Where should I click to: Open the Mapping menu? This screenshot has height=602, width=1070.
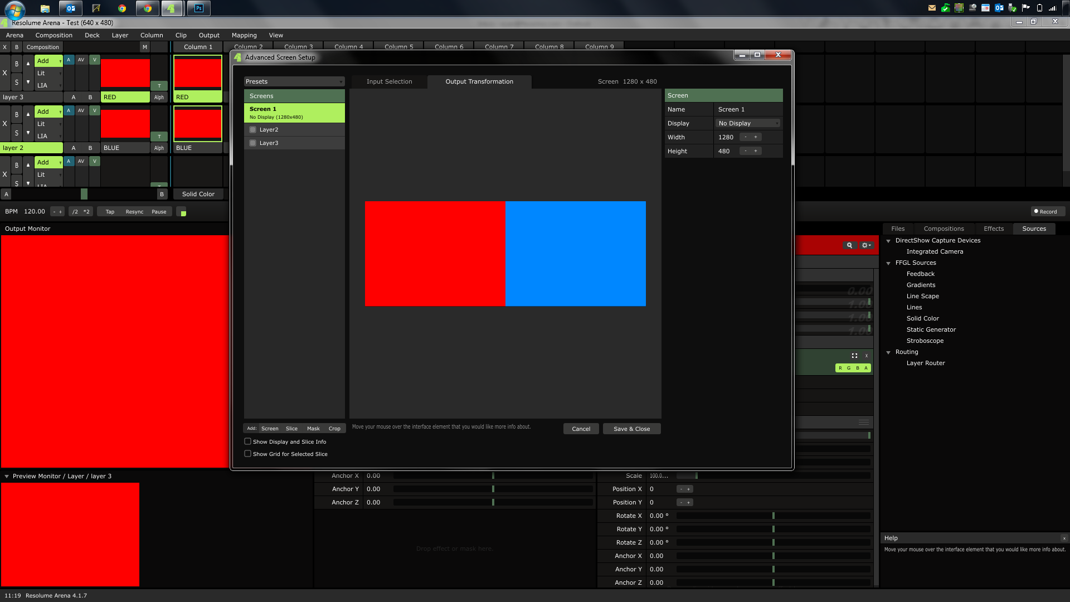[244, 35]
